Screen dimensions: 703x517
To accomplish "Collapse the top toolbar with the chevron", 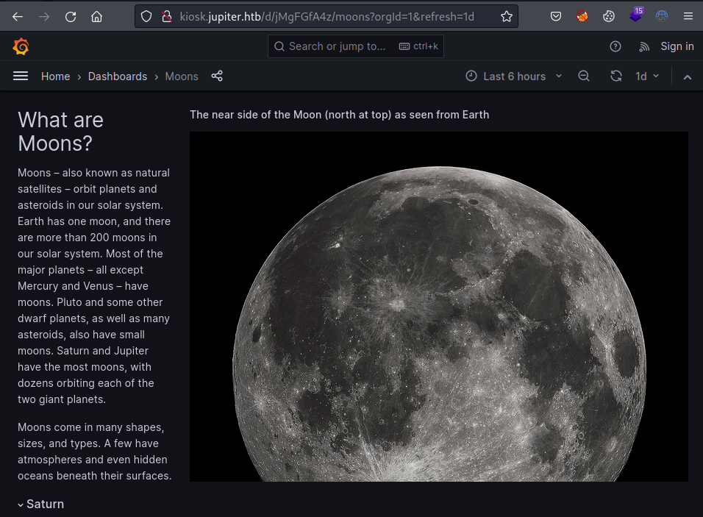I will pos(688,77).
